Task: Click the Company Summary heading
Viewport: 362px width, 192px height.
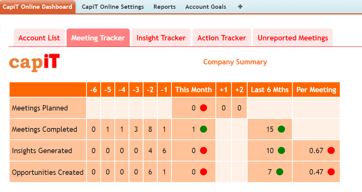Action: (235, 62)
